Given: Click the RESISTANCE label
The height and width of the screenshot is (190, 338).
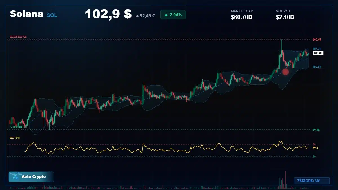Looking at the screenshot, I should (18, 37).
